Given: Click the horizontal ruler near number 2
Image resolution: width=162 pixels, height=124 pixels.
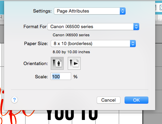Looking at the screenshot, I should tap(2, 18).
